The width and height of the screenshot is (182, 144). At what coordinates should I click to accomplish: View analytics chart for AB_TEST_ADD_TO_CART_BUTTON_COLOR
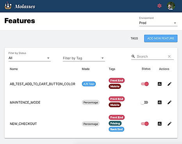(160, 84)
